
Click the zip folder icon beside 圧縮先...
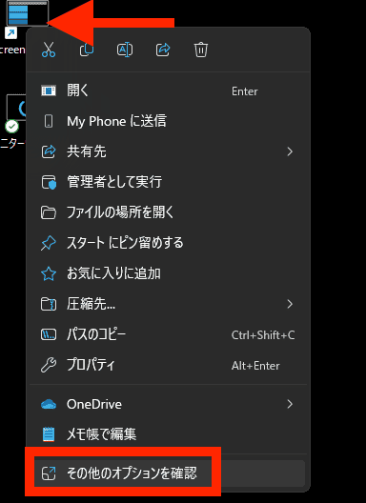coord(49,304)
